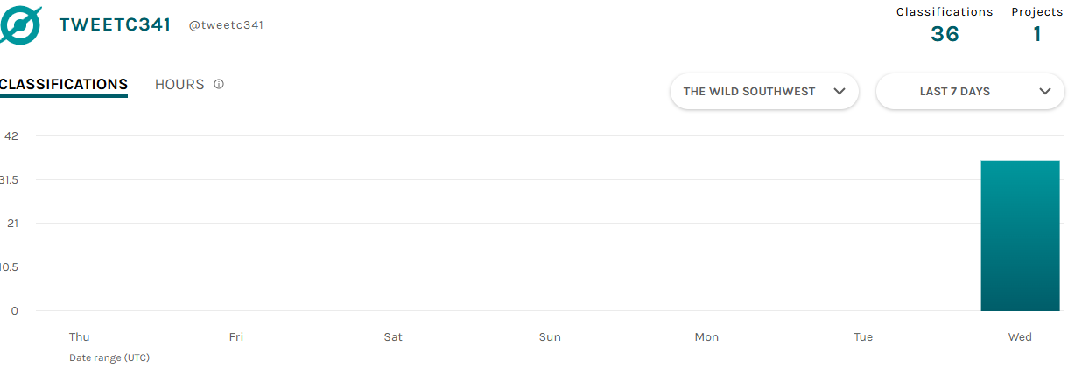1089x381 pixels.
Task: Click the Wed label on x-axis
Action: pos(1020,337)
